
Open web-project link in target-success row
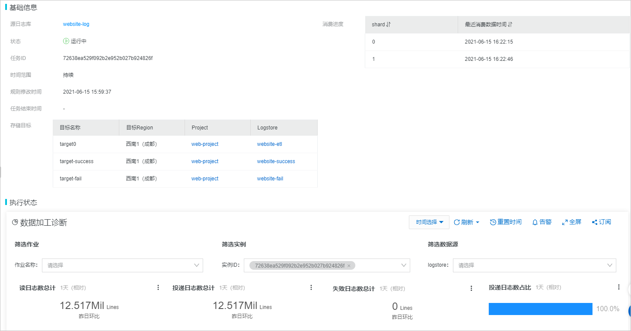(205, 161)
